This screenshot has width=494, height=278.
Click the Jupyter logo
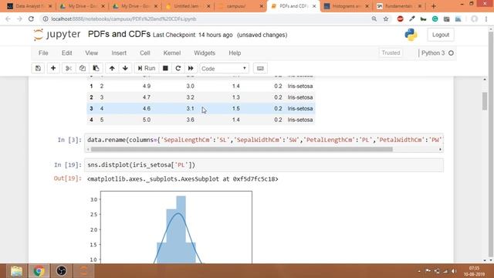pos(57,34)
